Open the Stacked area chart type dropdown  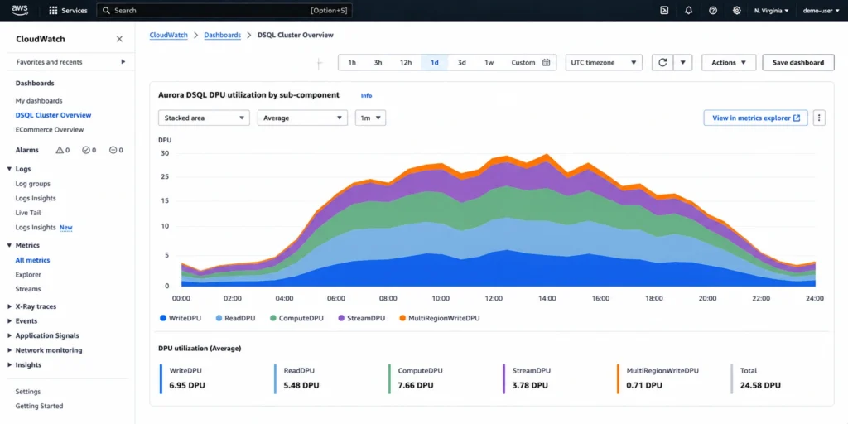pyautogui.click(x=204, y=118)
